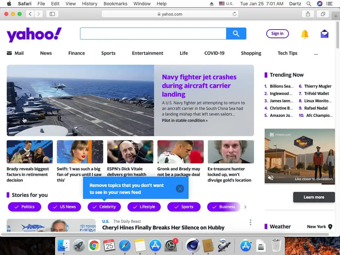340x255 pixels.
Task: Show more topics with right chevron
Action: tap(245, 207)
